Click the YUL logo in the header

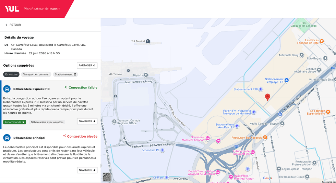(x=12, y=9)
